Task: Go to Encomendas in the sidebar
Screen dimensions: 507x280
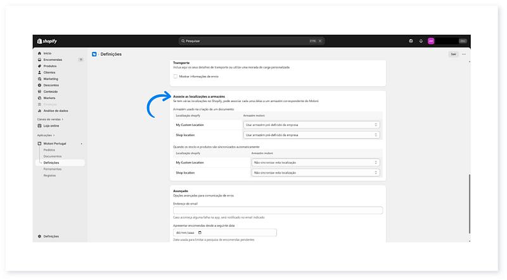Action: pyautogui.click(x=52, y=60)
